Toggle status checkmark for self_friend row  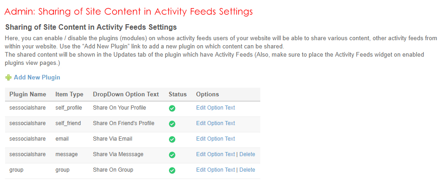(172, 124)
